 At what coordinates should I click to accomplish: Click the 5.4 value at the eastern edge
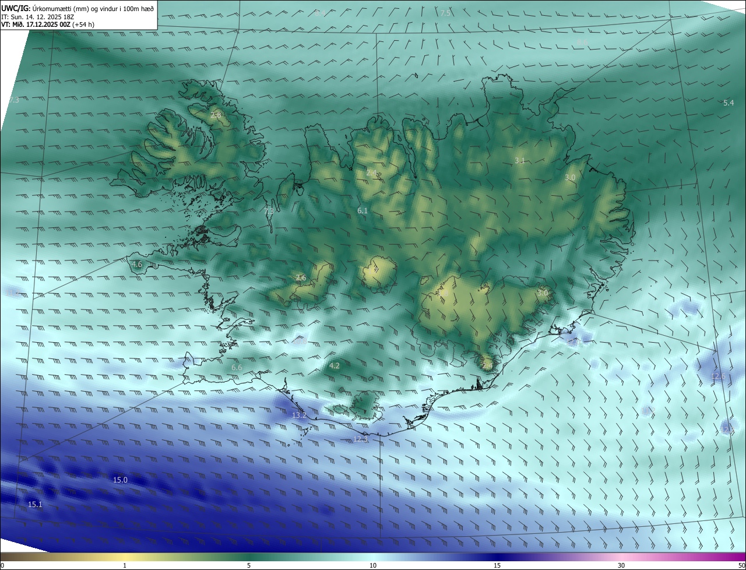pos(729,103)
